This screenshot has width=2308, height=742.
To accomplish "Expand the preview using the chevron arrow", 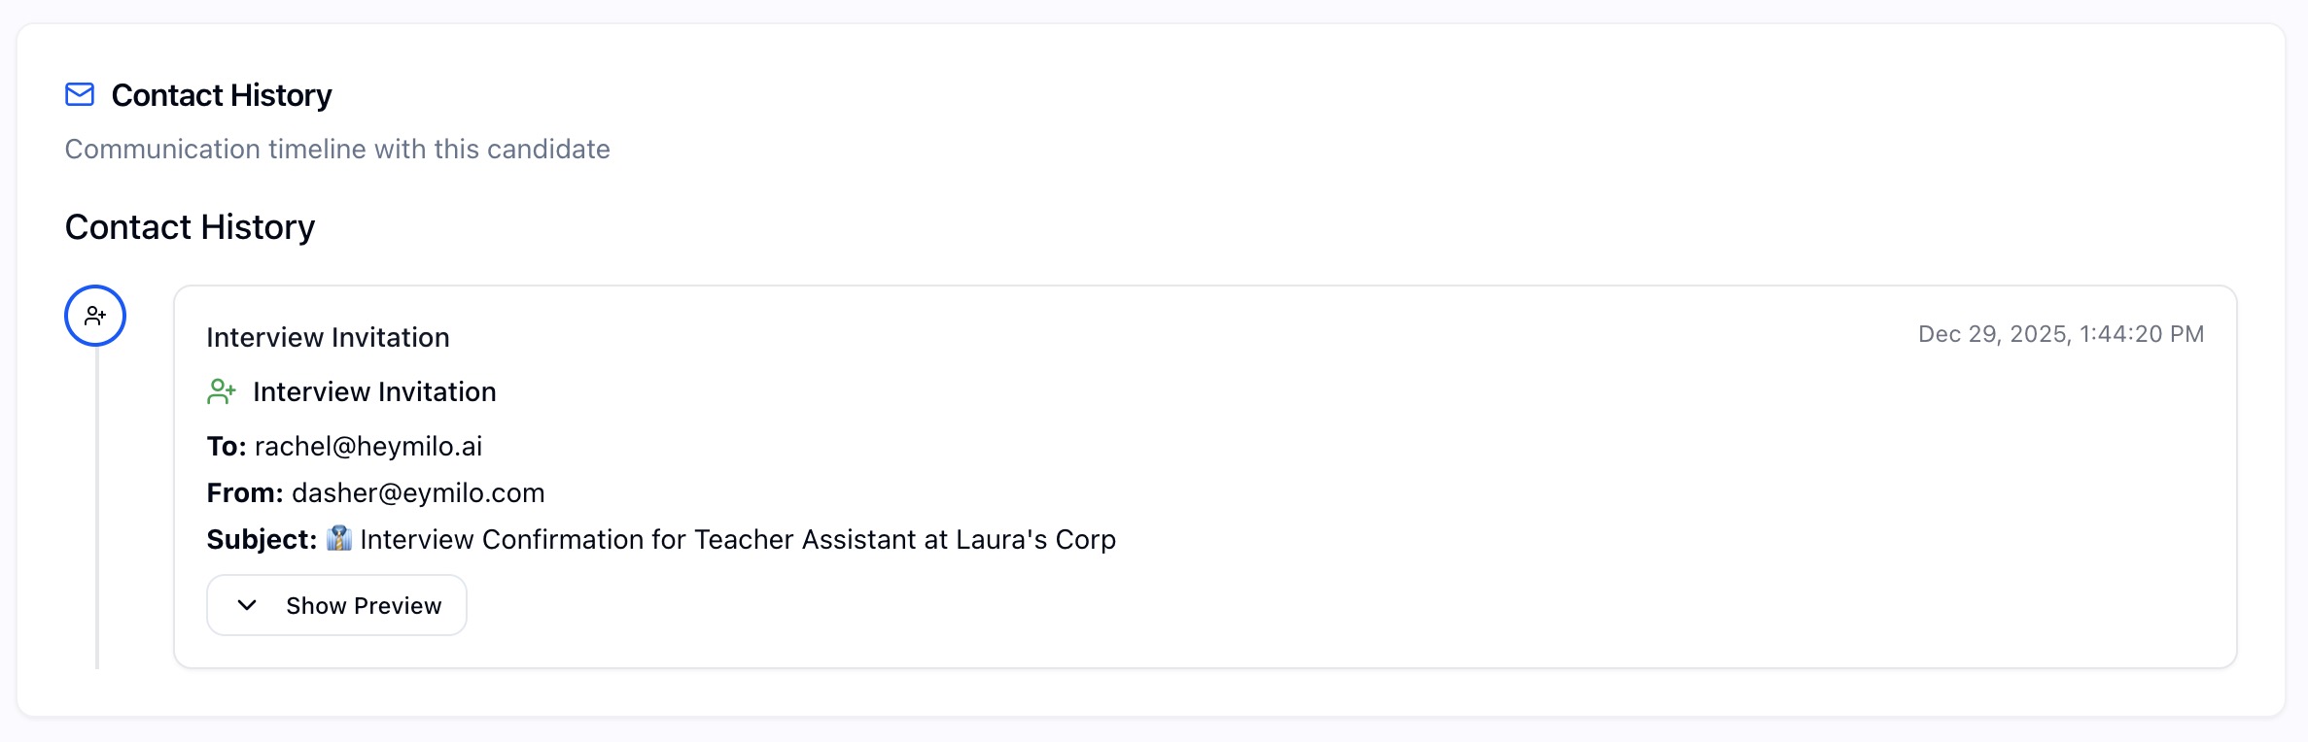I will 247,605.
